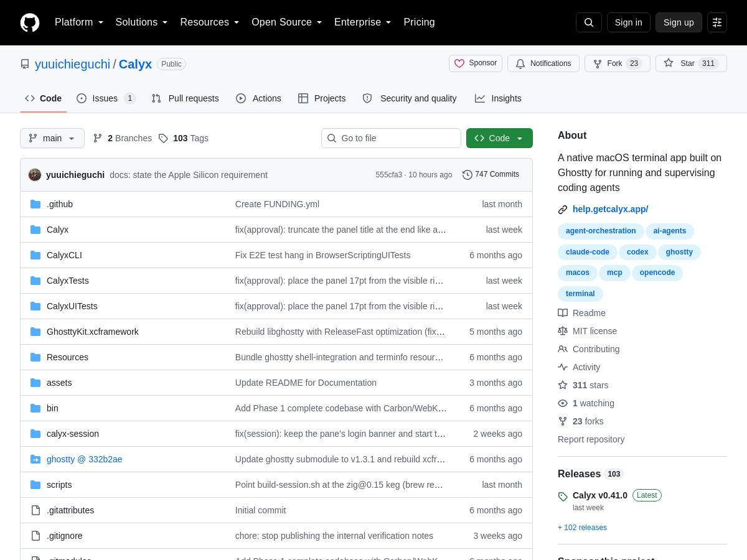Click Sign up
This screenshot has width=747, height=560.
pyautogui.click(x=679, y=22)
